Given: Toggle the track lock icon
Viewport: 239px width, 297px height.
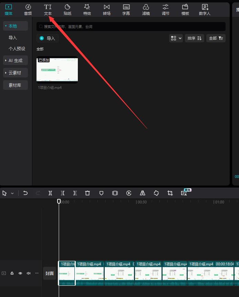Looking at the screenshot, I should 12,273.
